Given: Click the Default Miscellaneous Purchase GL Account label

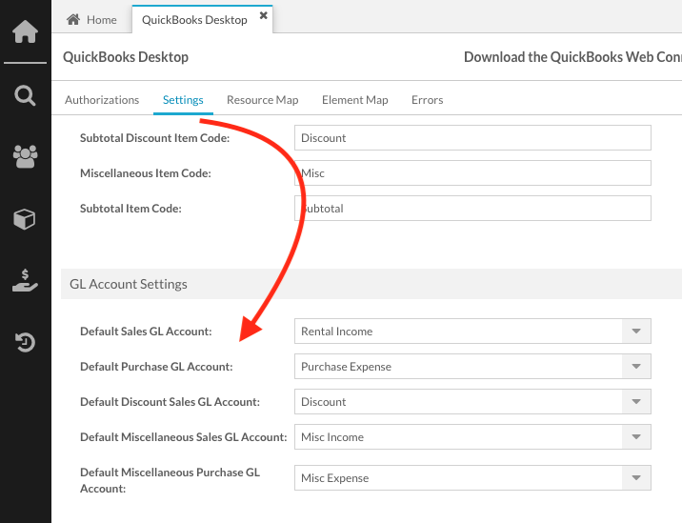Looking at the screenshot, I should [x=170, y=480].
